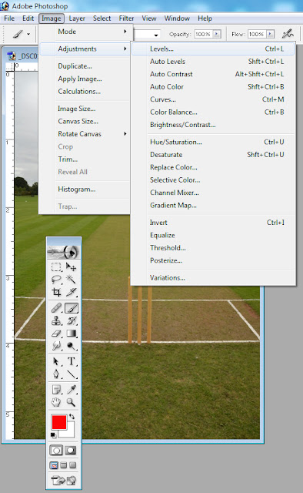Select the Notes tool

(56, 390)
